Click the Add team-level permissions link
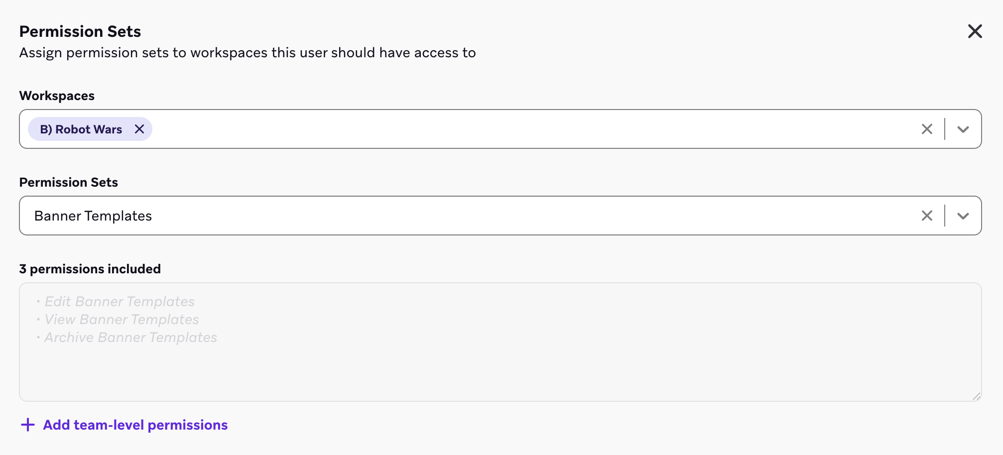This screenshot has width=1003, height=455. pos(135,425)
